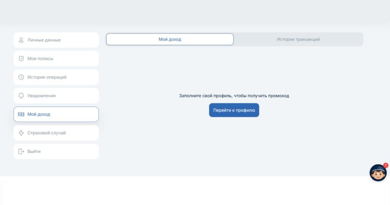
Task: Open Личные данные in the sidebar
Action: [44, 40]
